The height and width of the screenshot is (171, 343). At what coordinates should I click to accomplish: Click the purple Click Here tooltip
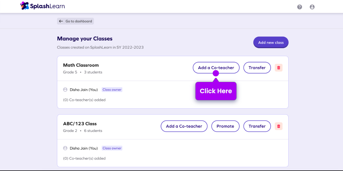tap(216, 91)
